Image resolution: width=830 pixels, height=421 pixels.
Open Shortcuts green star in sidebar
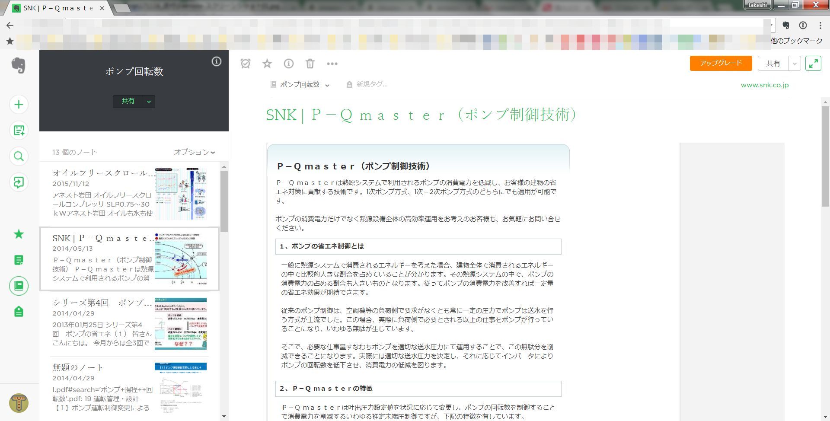(19, 234)
